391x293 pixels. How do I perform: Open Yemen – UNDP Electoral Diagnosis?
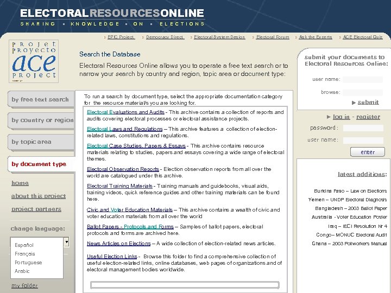pos(348,200)
